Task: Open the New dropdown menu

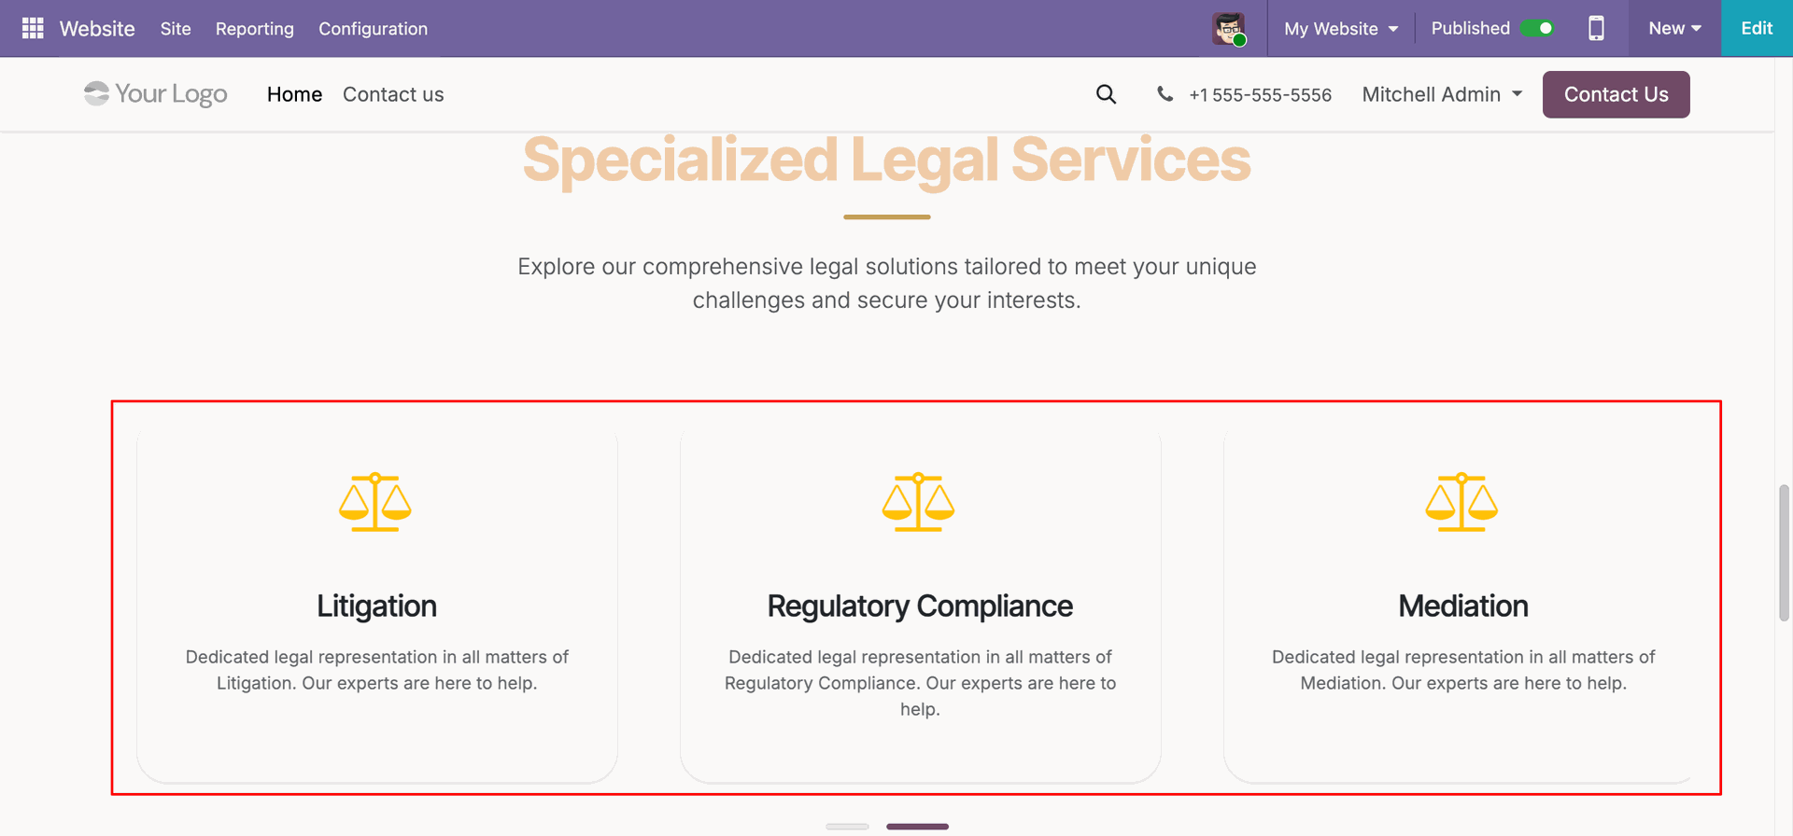Action: click(x=1674, y=28)
